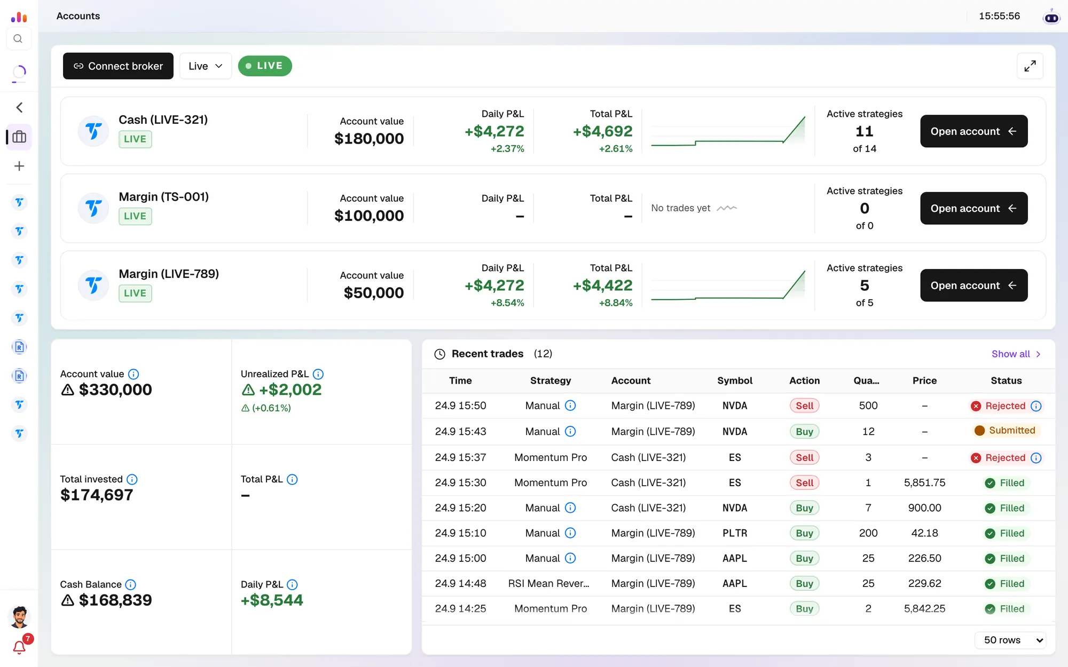
Task: Click PLTR symbol cell
Action: click(735, 533)
